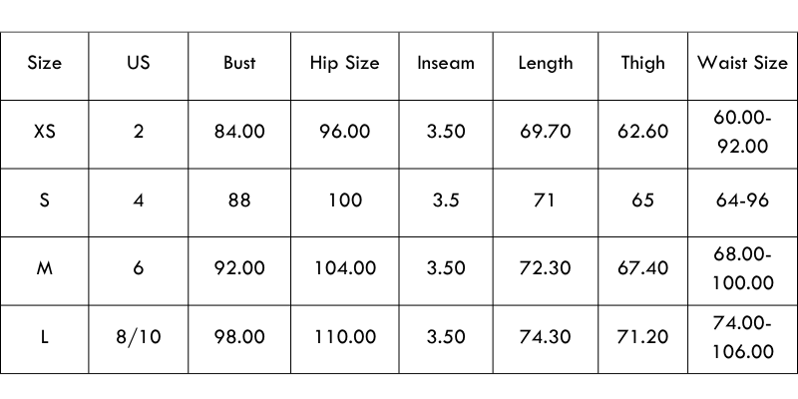This screenshot has width=798, height=399.
Task: Select the Thigh column header
Action: point(642,63)
